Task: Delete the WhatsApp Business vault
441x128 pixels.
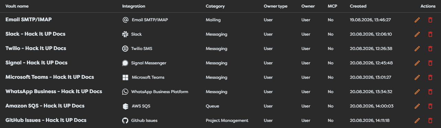Action: coord(430,92)
